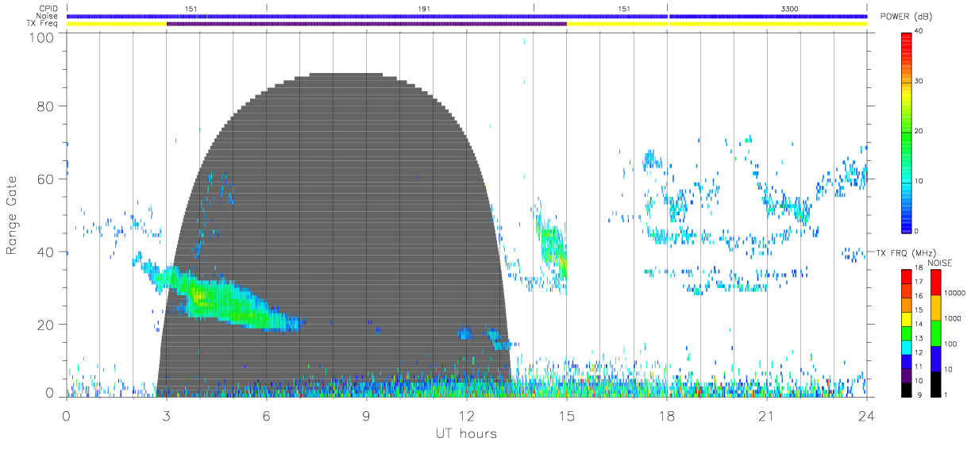The image size is (975, 450).
Task: Click the '40' label on POWER colorbar
Action: coord(919,31)
